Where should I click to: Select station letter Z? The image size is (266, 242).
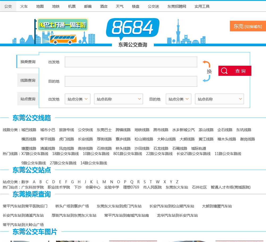177,182
